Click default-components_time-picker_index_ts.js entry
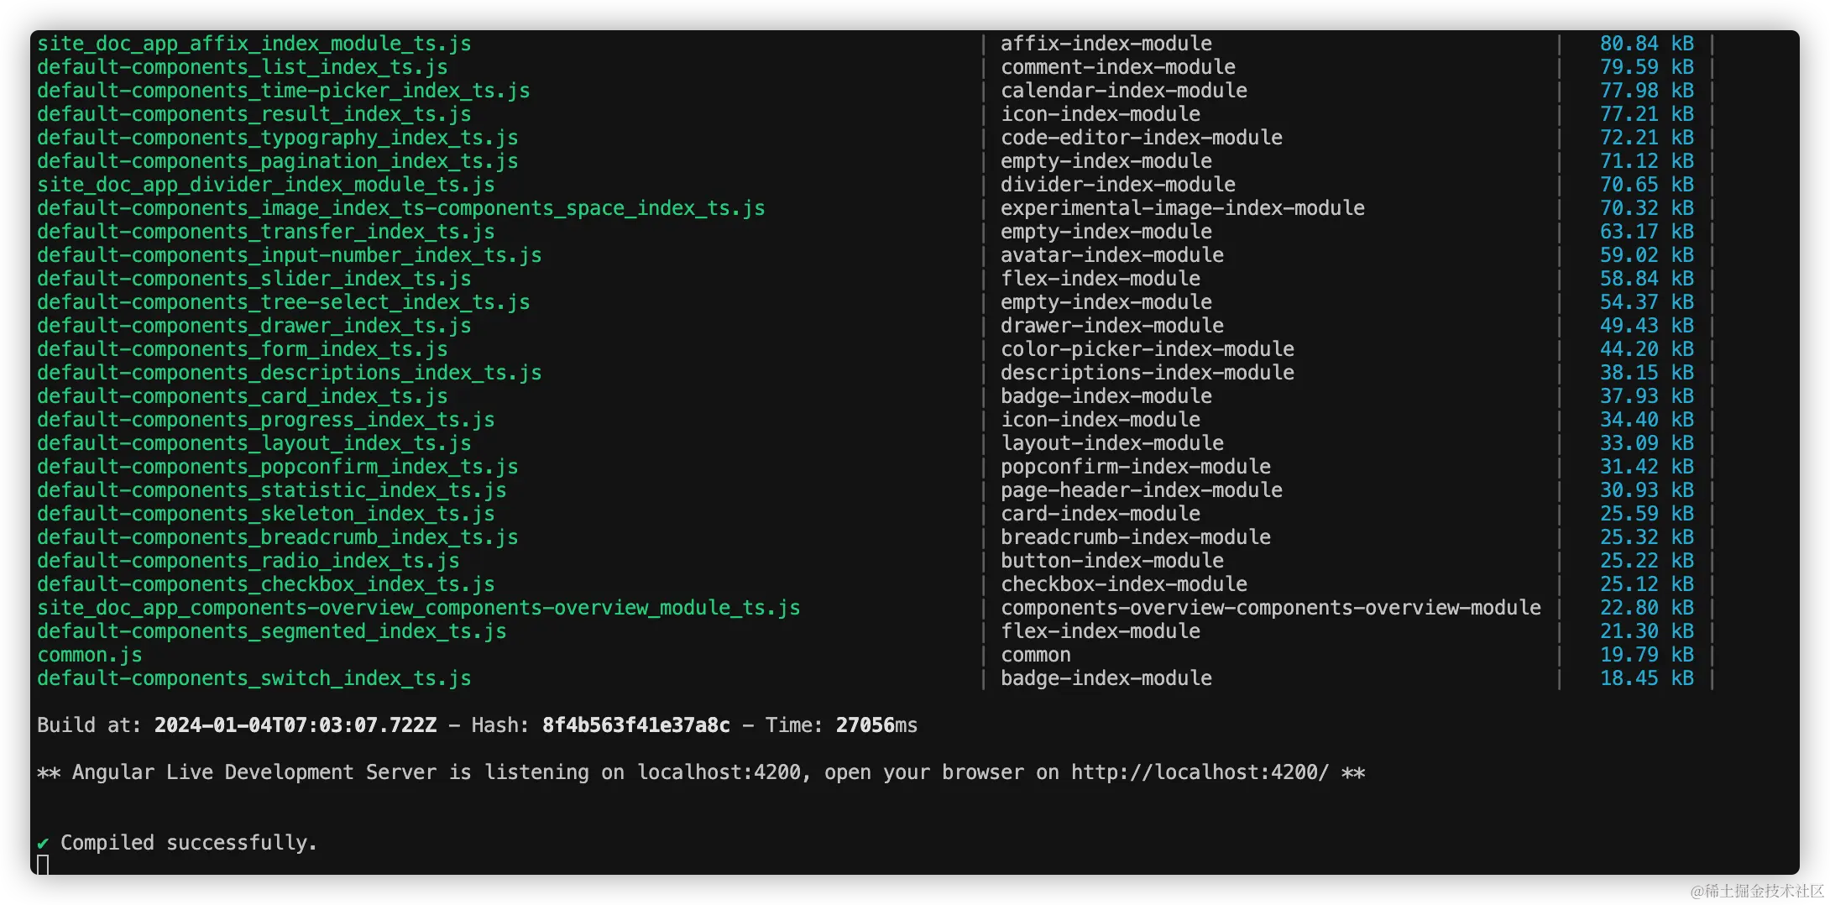 pos(284,91)
